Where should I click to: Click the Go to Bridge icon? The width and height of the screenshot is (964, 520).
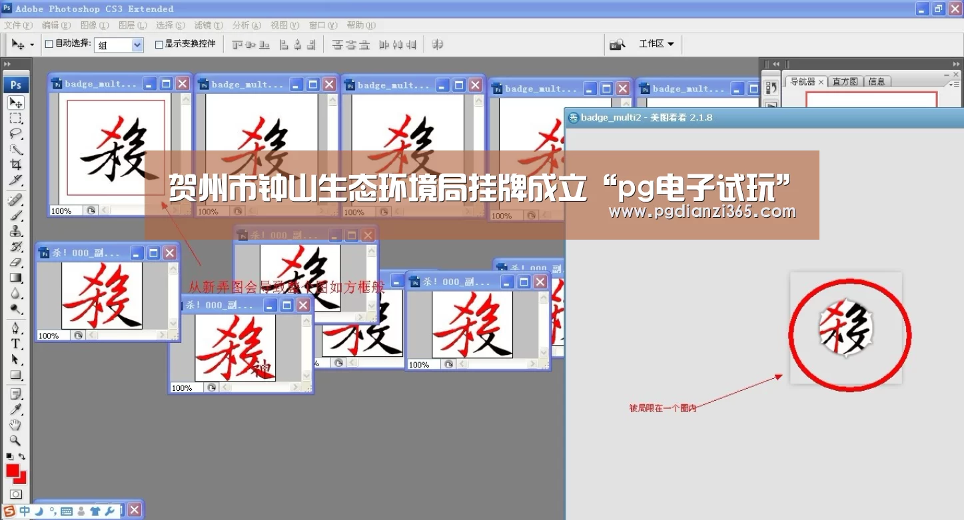pos(618,44)
